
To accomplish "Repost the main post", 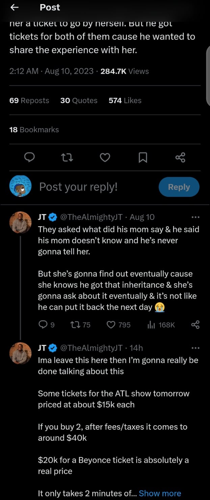I will coord(67,157).
